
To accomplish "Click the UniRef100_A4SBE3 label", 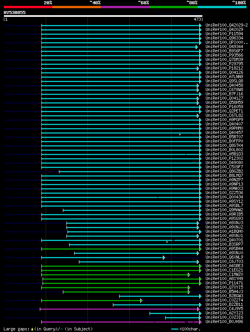I will click(x=224, y=266).
